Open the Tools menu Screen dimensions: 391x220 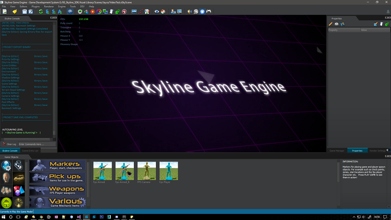coord(73,7)
